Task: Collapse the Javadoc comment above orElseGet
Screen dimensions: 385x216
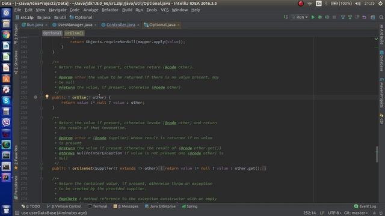Action: [42, 118]
